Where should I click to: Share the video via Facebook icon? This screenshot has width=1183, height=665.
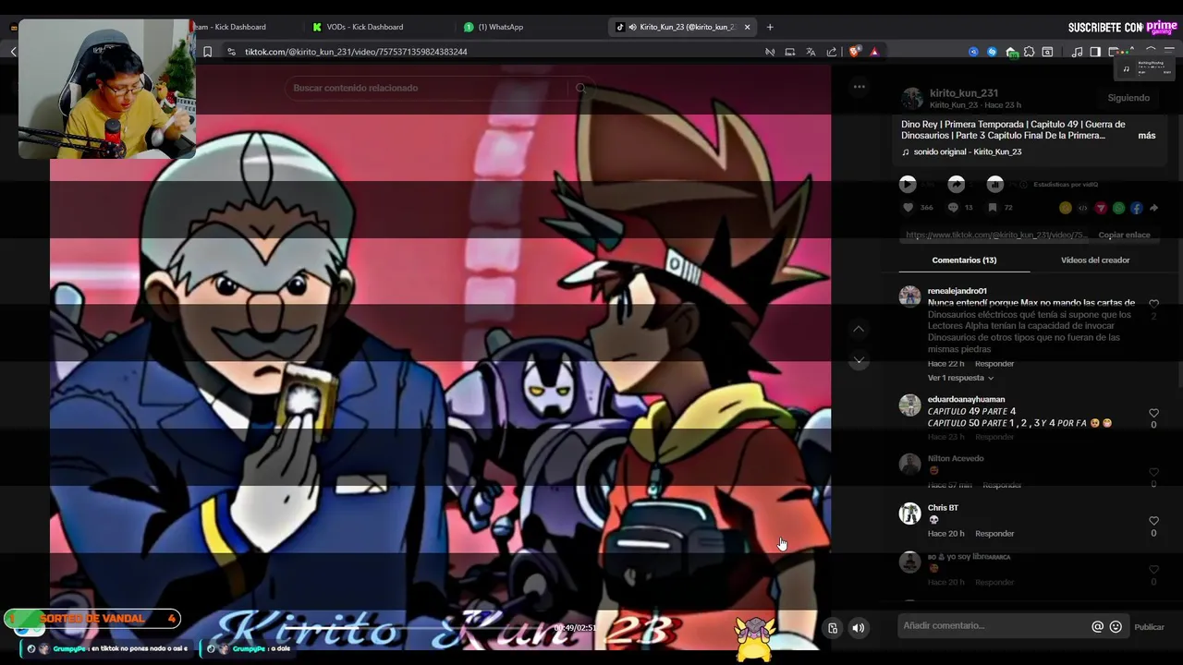[x=1136, y=208]
